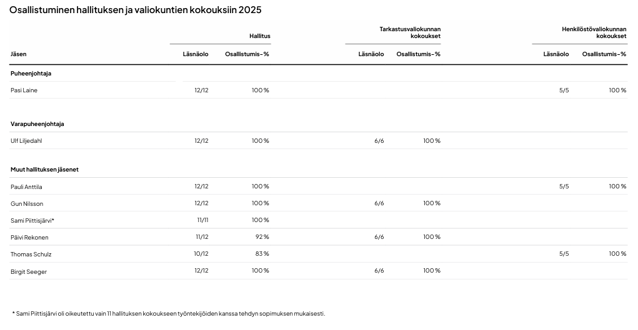
Task: Click Päivi Rekonen's 92 % board participation
Action: tap(261, 237)
